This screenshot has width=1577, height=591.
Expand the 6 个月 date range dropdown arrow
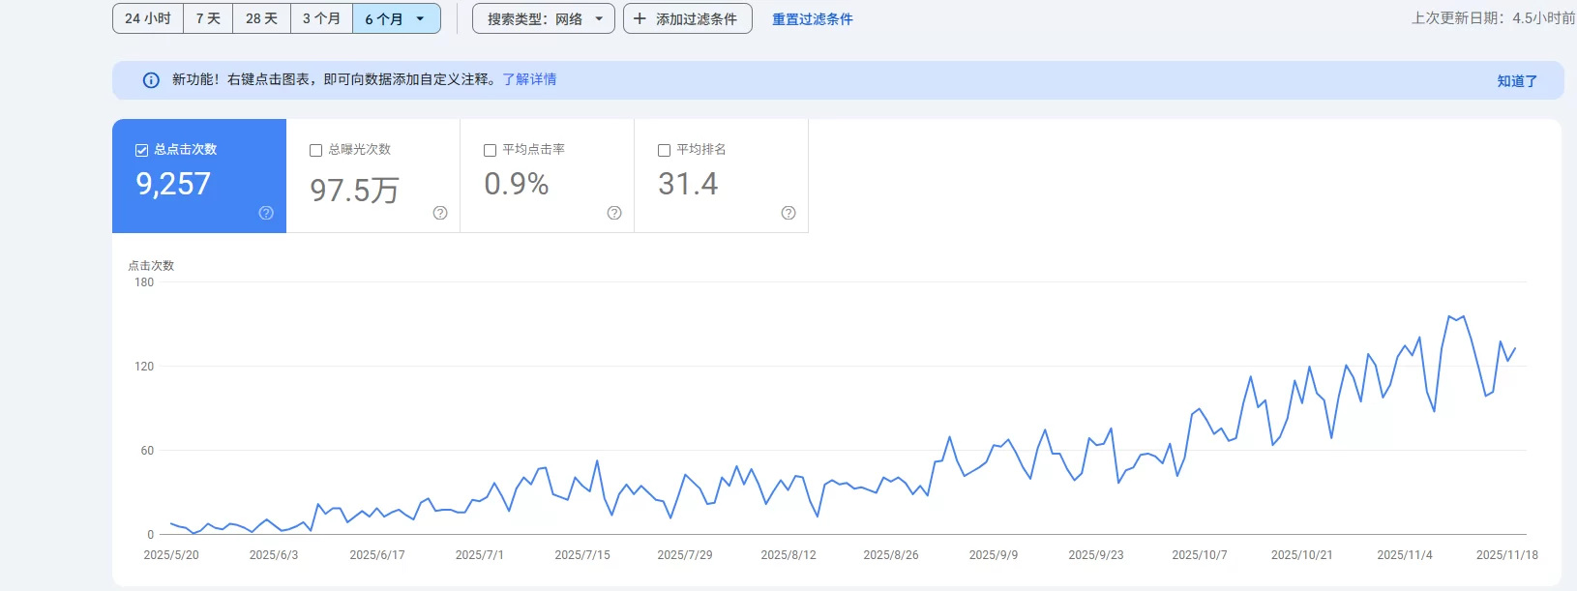tap(420, 18)
